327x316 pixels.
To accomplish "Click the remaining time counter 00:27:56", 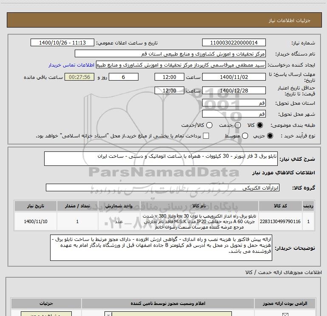I will point(79,77).
